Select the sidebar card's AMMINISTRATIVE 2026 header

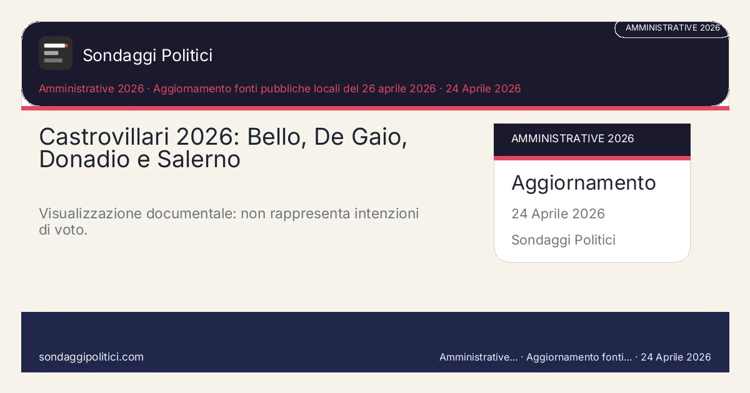tap(572, 138)
